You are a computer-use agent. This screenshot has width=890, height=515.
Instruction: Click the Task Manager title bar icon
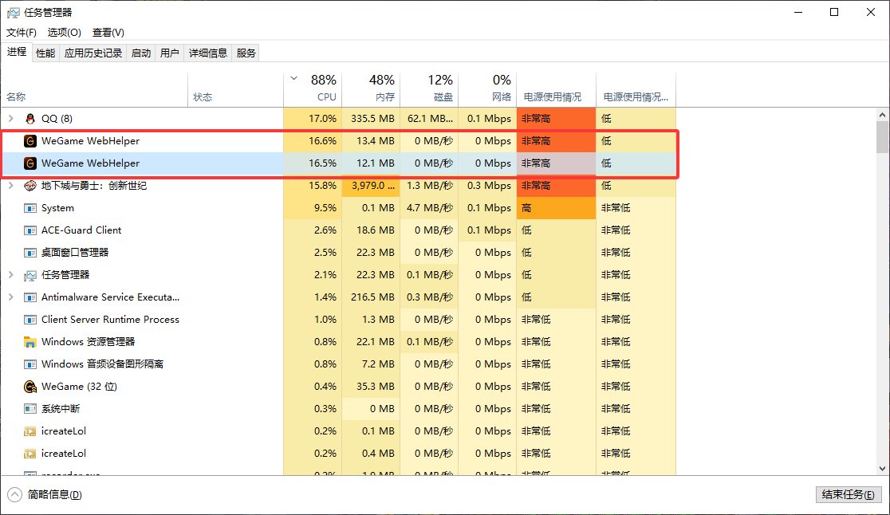[x=13, y=13]
